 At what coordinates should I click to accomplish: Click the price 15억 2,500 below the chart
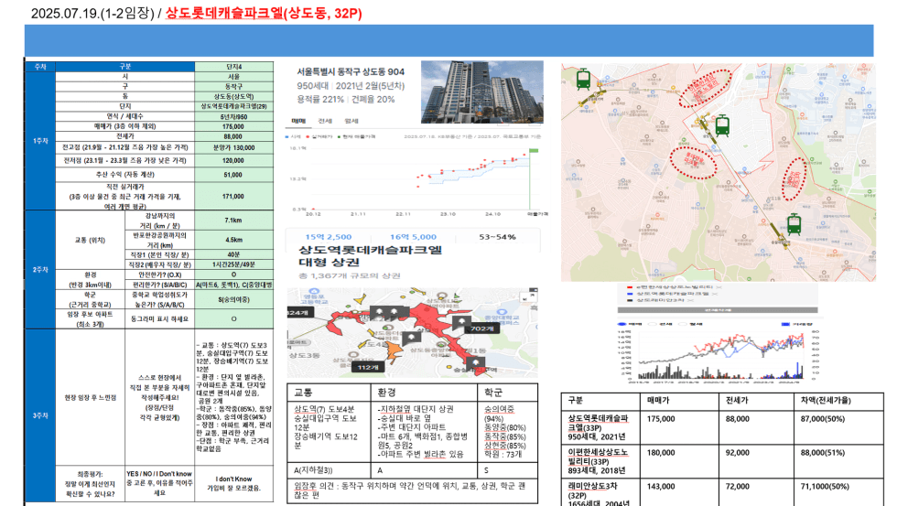tap(329, 237)
